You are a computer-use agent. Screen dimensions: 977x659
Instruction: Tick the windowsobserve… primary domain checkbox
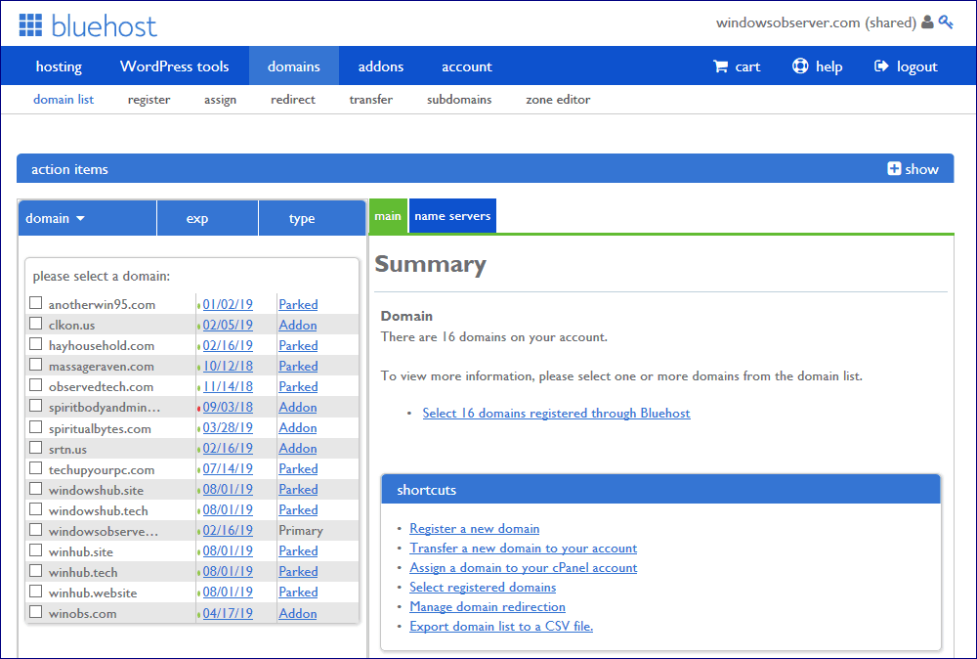pos(35,530)
